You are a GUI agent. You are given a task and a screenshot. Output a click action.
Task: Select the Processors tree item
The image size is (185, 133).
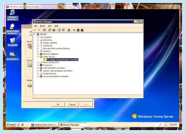point(48,65)
